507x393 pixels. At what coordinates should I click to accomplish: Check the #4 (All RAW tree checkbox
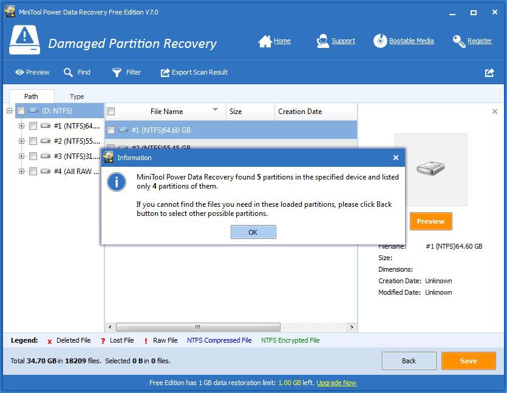point(33,171)
